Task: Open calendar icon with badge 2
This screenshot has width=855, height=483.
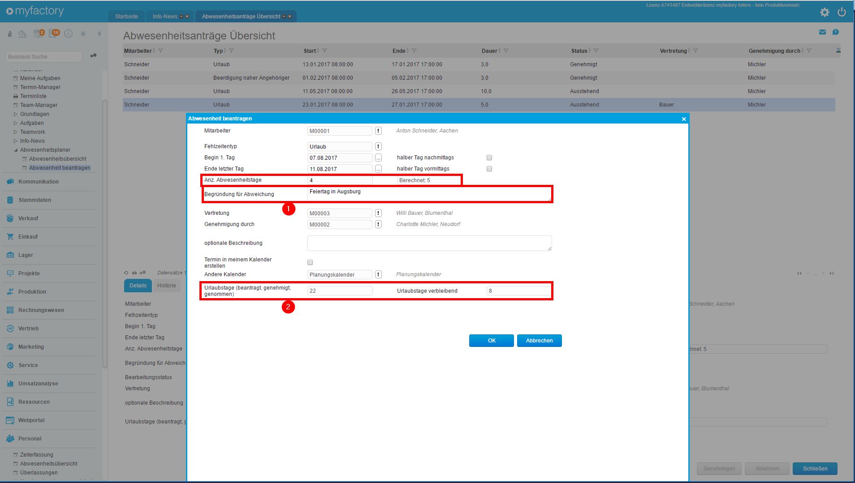Action: click(x=39, y=34)
